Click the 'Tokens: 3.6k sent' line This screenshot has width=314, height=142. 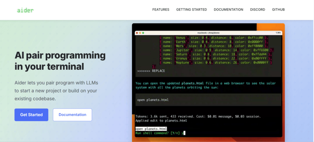198,117
